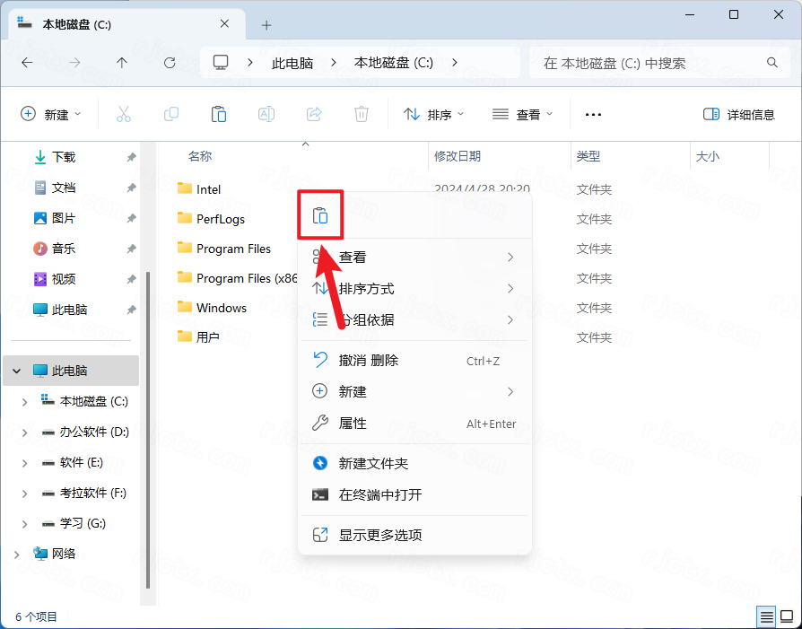Go up one folder level

pos(122,63)
